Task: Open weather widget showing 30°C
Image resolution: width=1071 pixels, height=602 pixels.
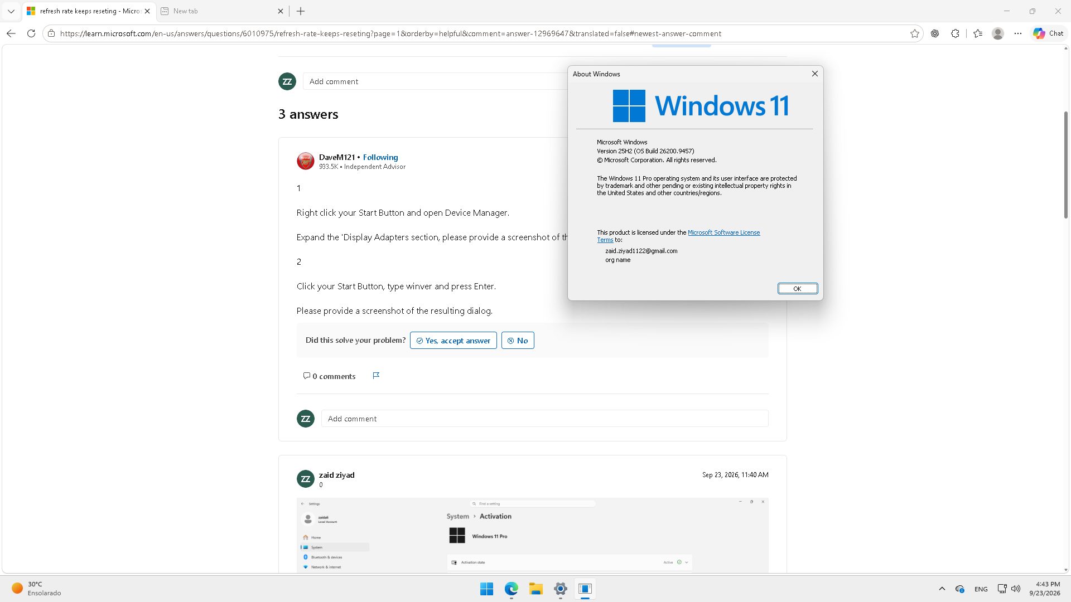Action: [36, 589]
